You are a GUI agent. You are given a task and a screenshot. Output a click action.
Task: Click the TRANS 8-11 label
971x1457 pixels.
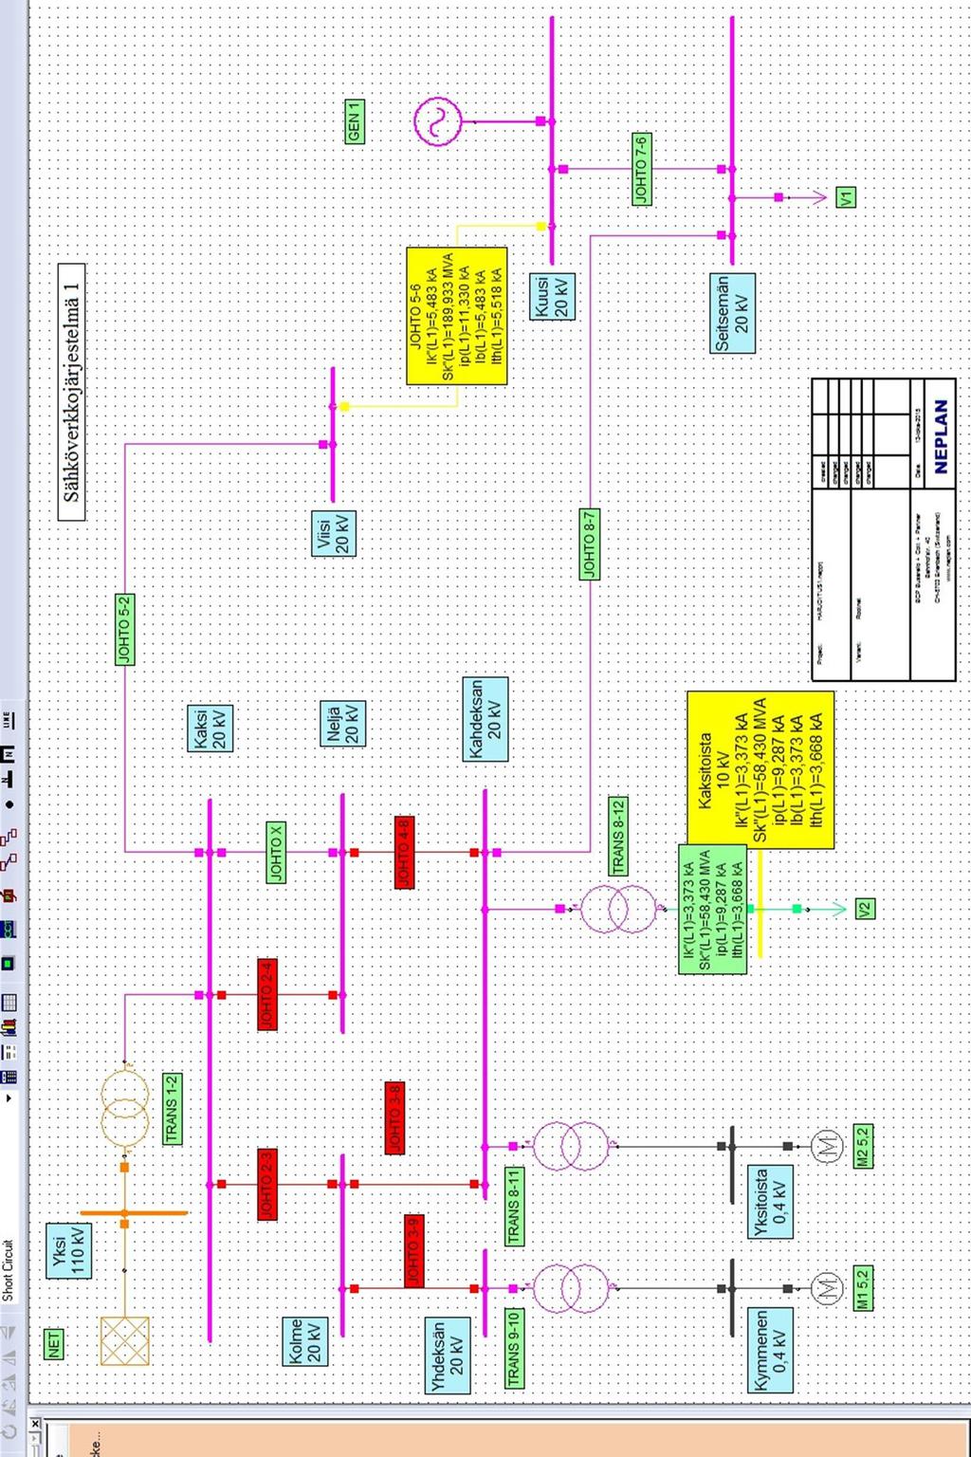(513, 1206)
